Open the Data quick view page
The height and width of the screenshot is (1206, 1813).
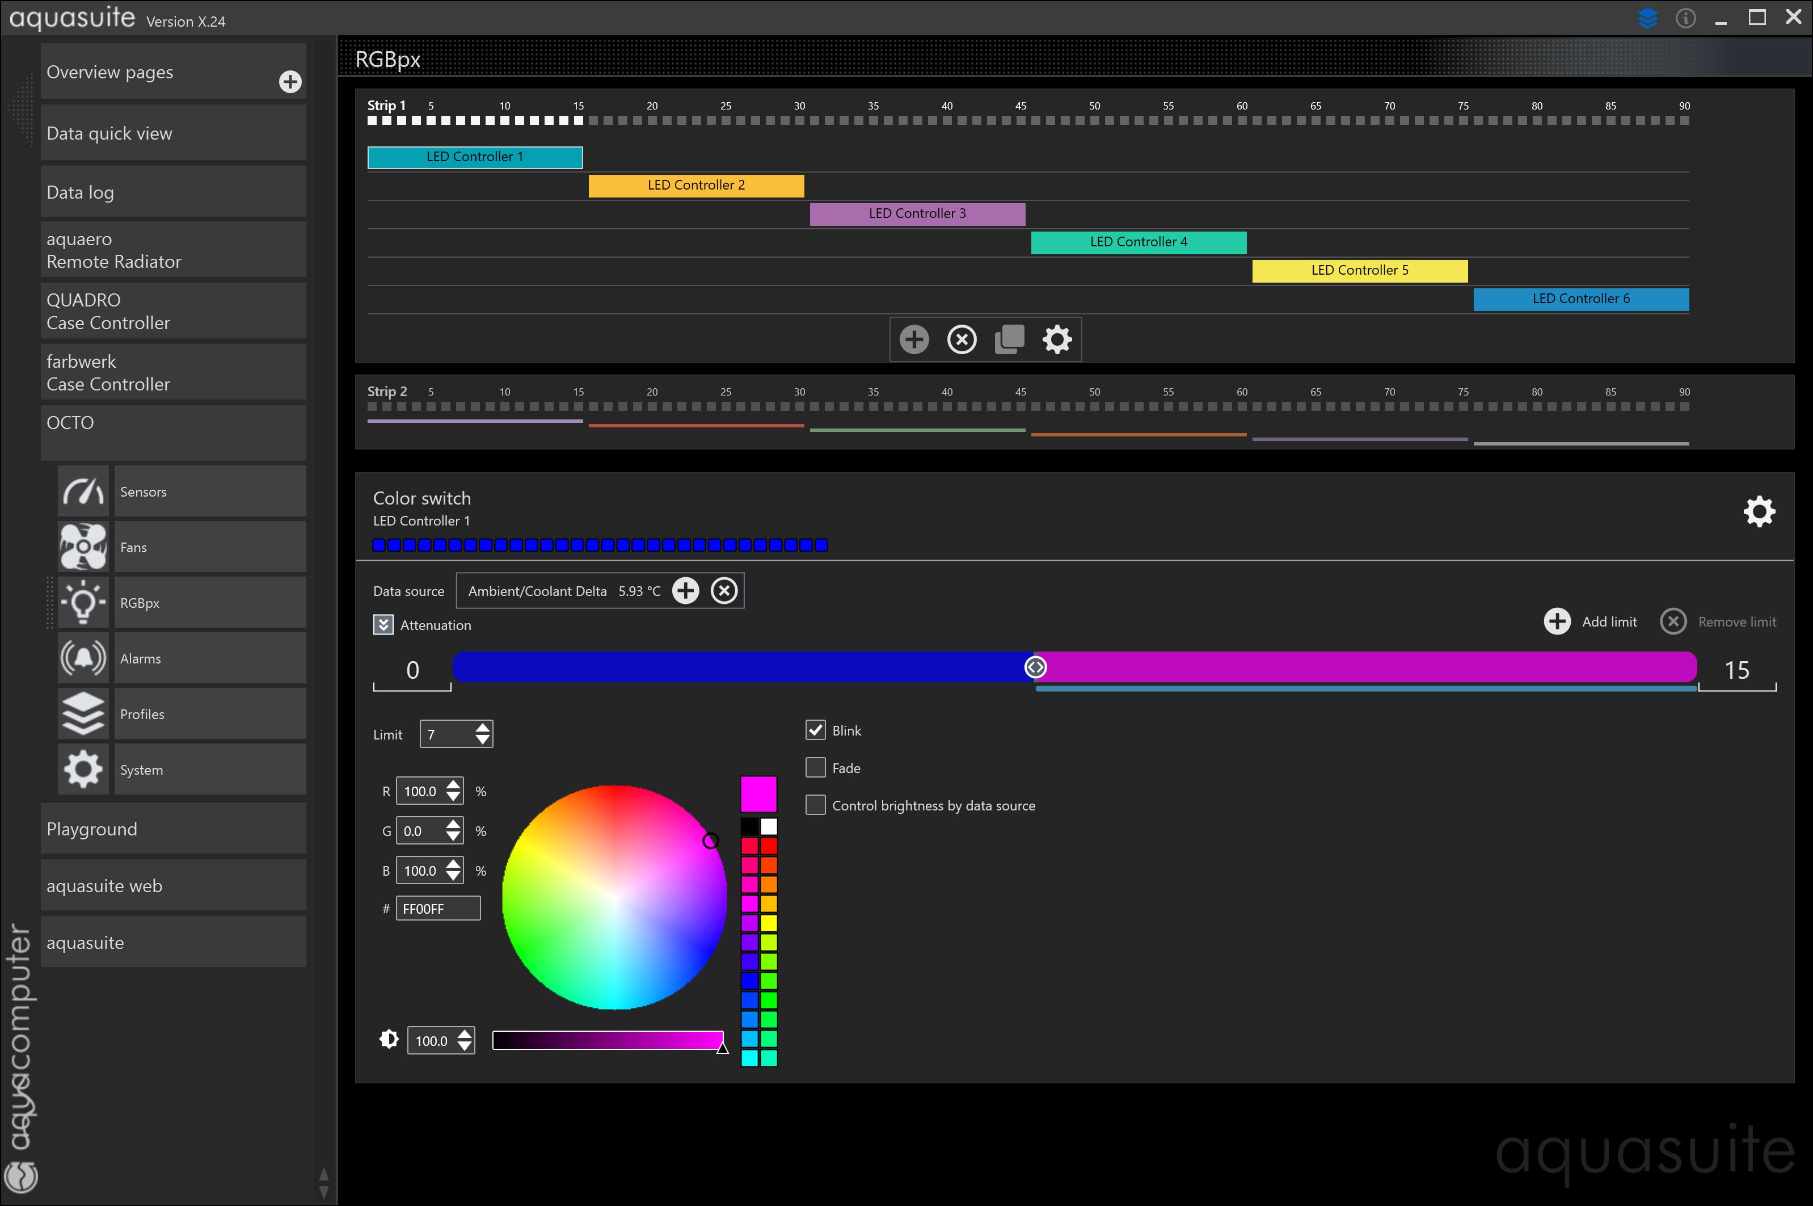coord(173,133)
